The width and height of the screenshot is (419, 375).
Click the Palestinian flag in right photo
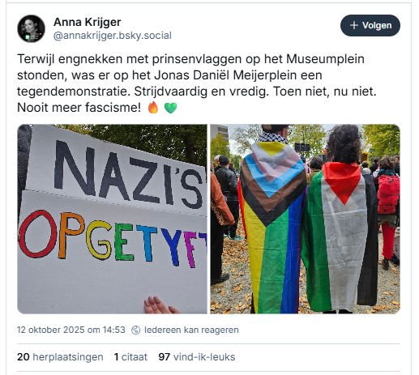[x=340, y=237]
